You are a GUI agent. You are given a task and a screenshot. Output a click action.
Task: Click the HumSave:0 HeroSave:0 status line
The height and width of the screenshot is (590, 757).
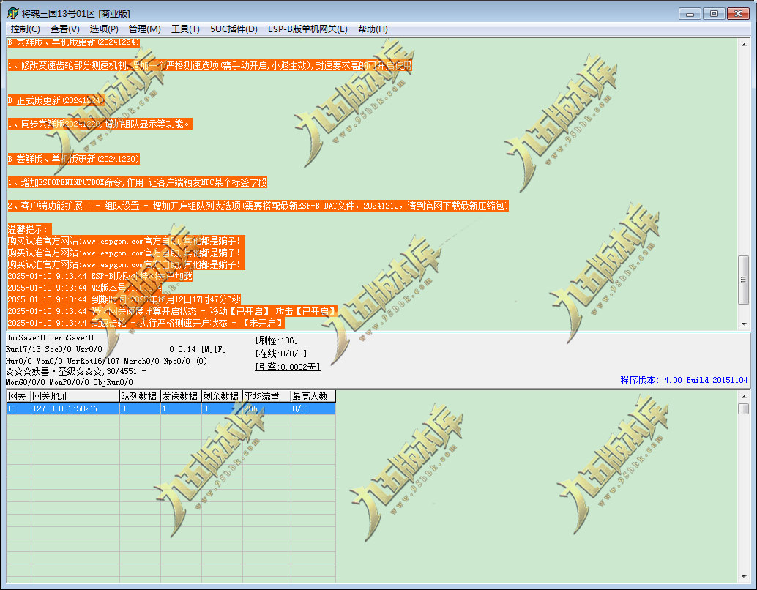coord(50,337)
